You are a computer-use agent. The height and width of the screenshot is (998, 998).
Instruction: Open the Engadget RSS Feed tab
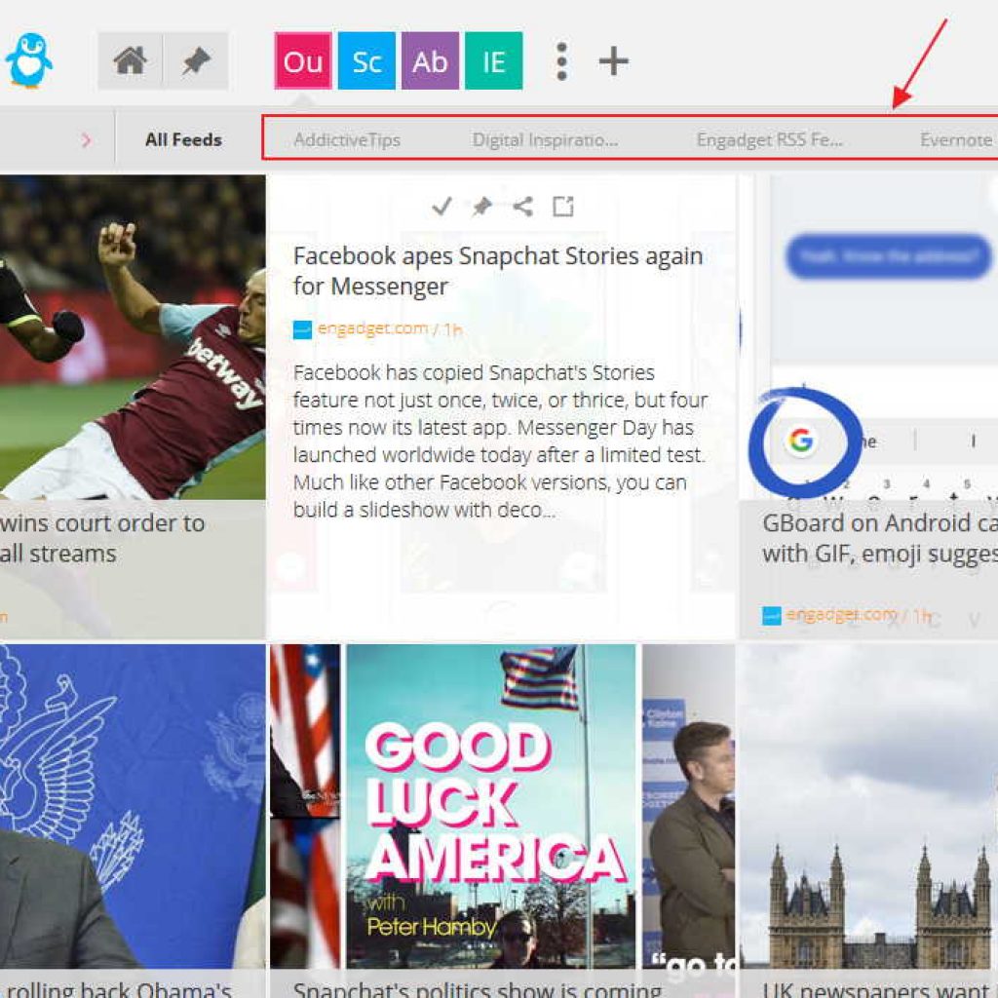[x=770, y=139]
